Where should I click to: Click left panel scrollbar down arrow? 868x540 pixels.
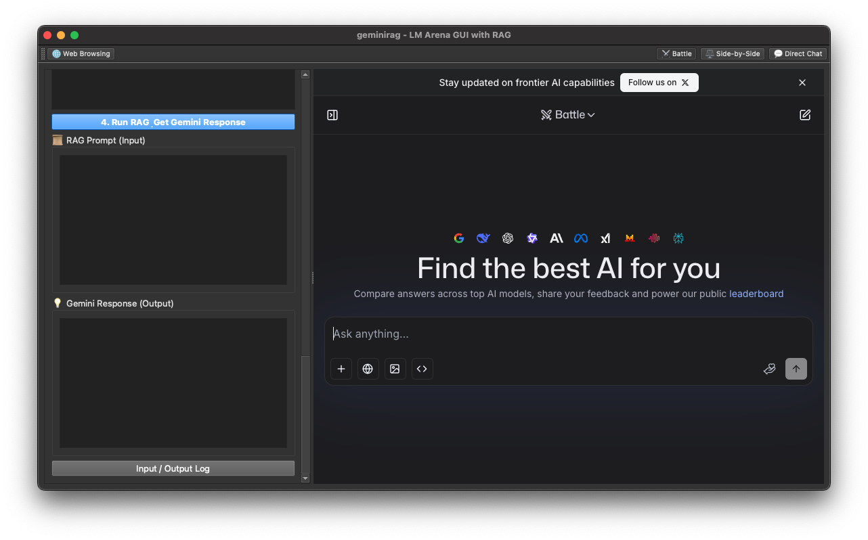click(305, 478)
